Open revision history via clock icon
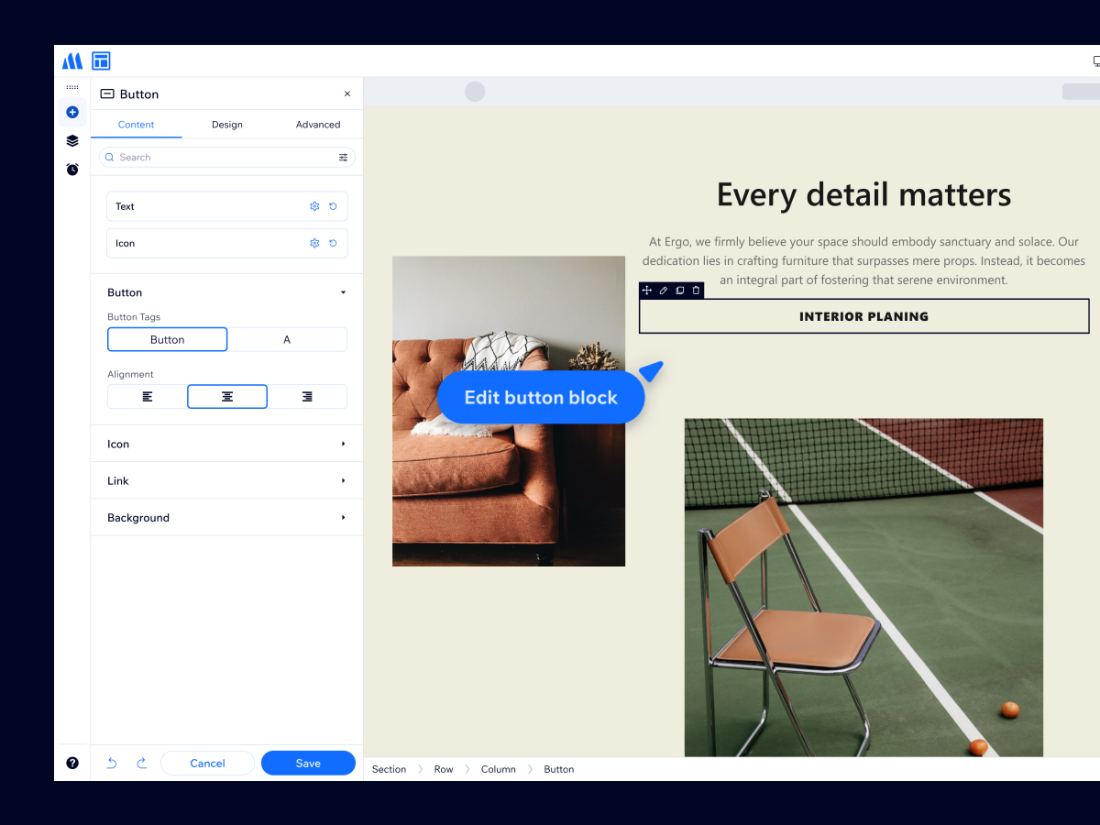The height and width of the screenshot is (825, 1100). (x=71, y=170)
